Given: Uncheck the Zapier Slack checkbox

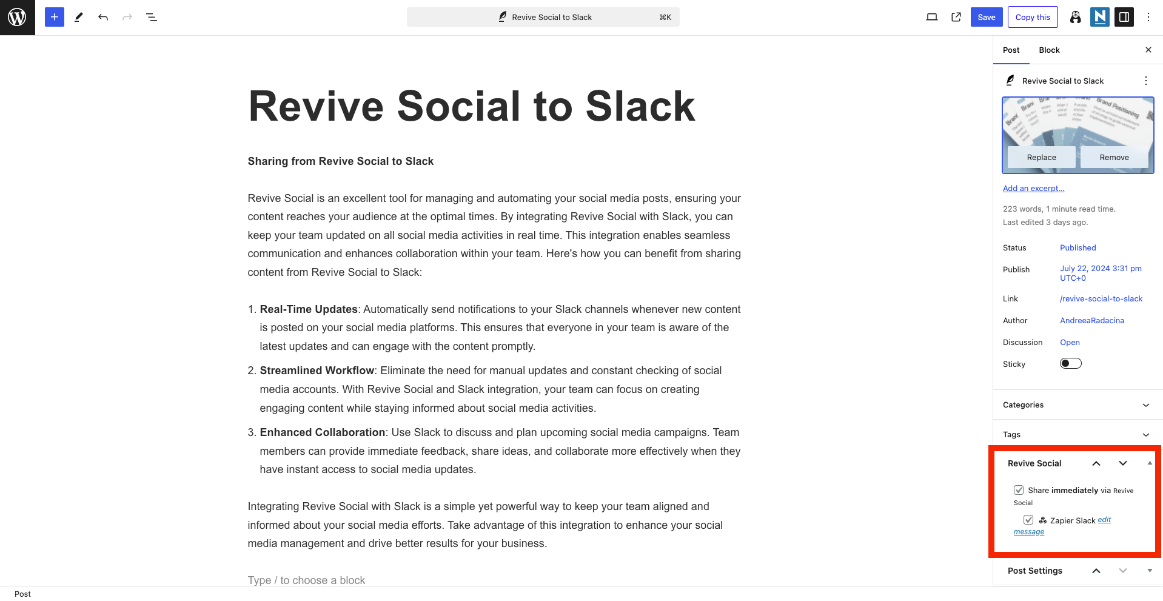Looking at the screenshot, I should [1028, 520].
